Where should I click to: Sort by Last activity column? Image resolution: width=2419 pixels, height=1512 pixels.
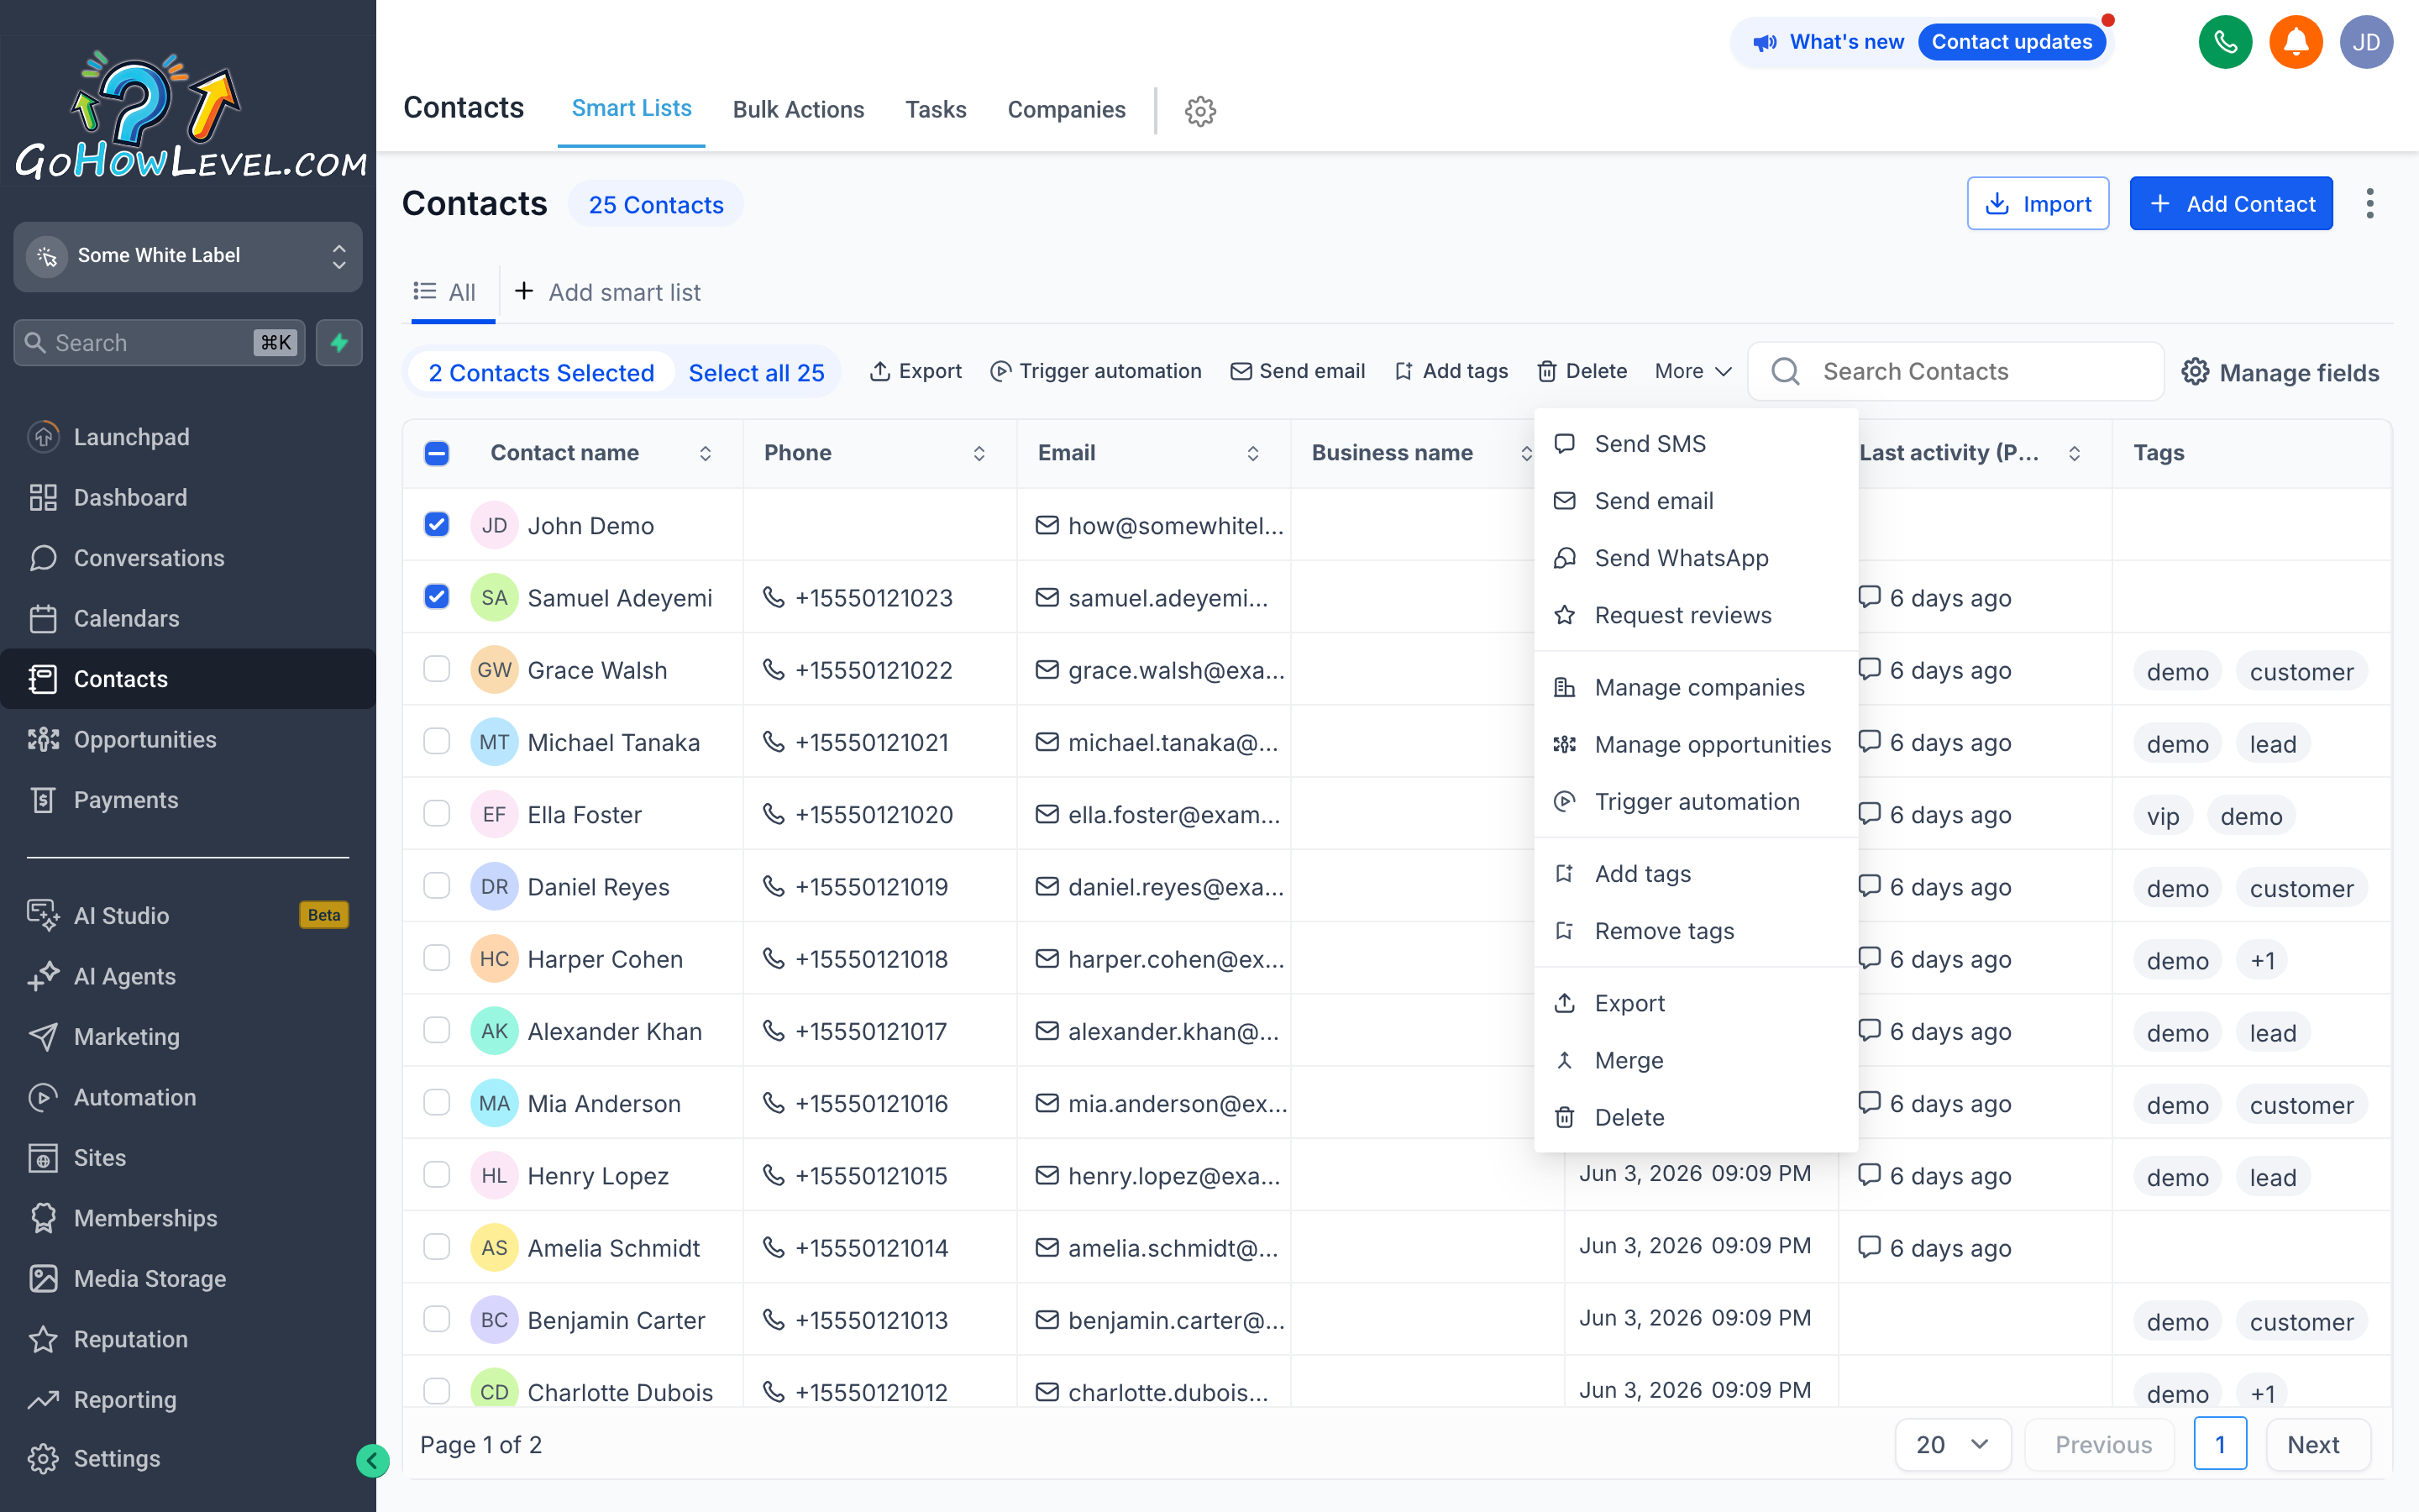click(2074, 453)
